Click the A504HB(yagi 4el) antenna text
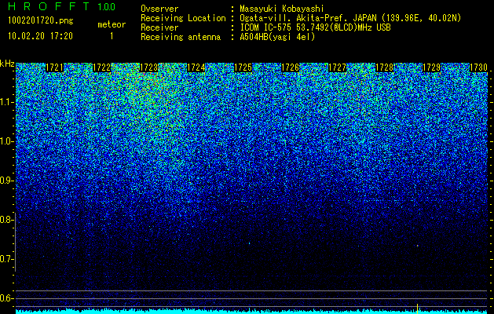 coord(277,37)
